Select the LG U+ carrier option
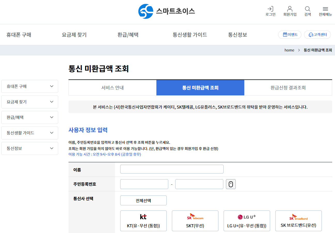 (247, 221)
